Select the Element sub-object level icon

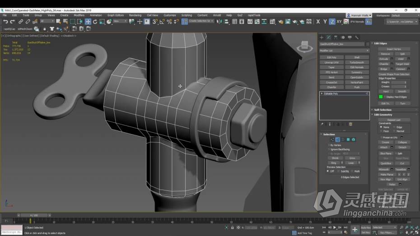point(354,139)
